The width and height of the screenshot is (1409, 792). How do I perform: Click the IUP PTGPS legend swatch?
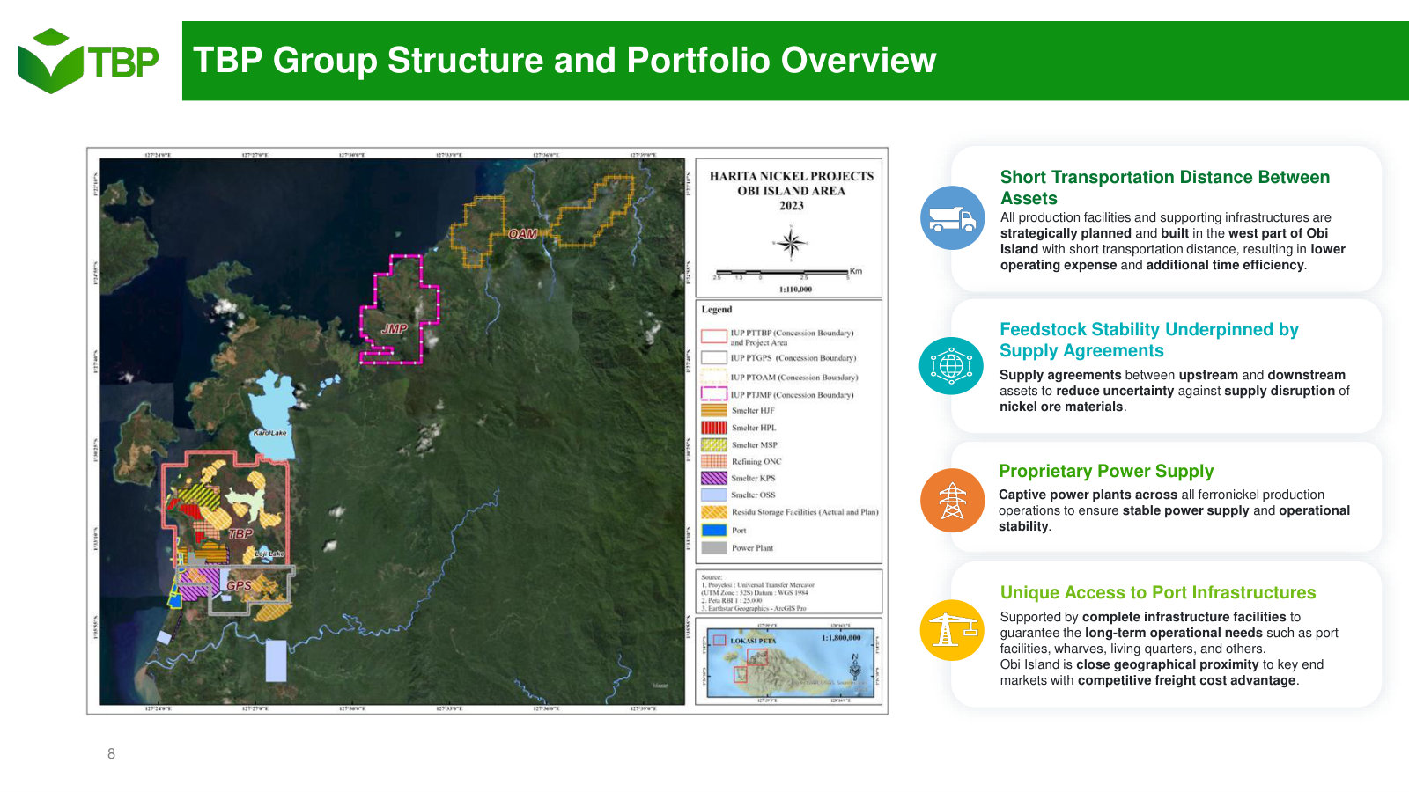713,357
